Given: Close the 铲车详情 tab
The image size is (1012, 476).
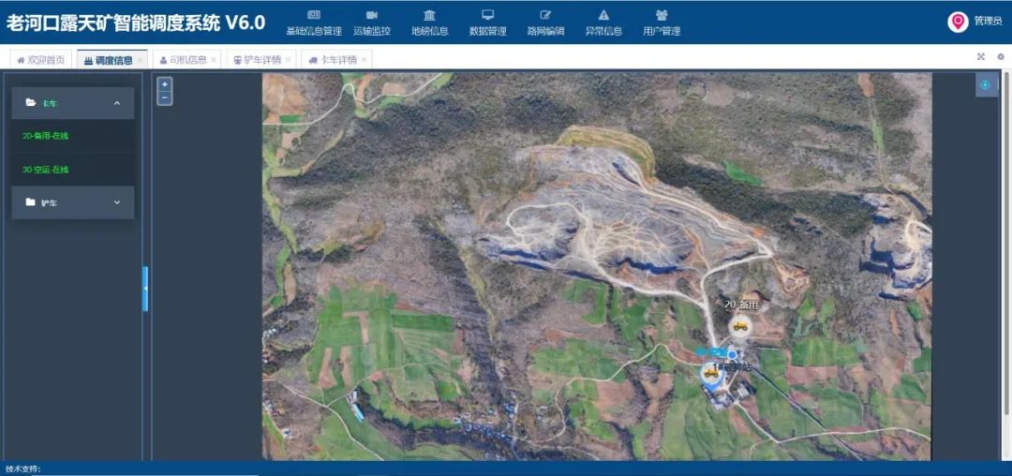Looking at the screenshot, I should tap(288, 60).
